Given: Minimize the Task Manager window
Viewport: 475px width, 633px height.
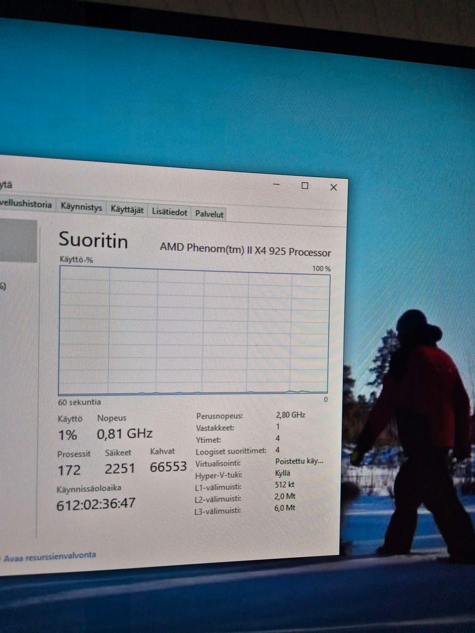Looking at the screenshot, I should 276,185.
